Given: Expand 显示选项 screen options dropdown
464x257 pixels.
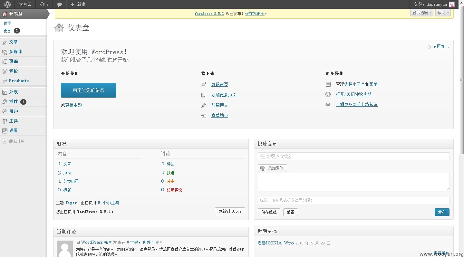Looking at the screenshot, I should tap(422, 13).
